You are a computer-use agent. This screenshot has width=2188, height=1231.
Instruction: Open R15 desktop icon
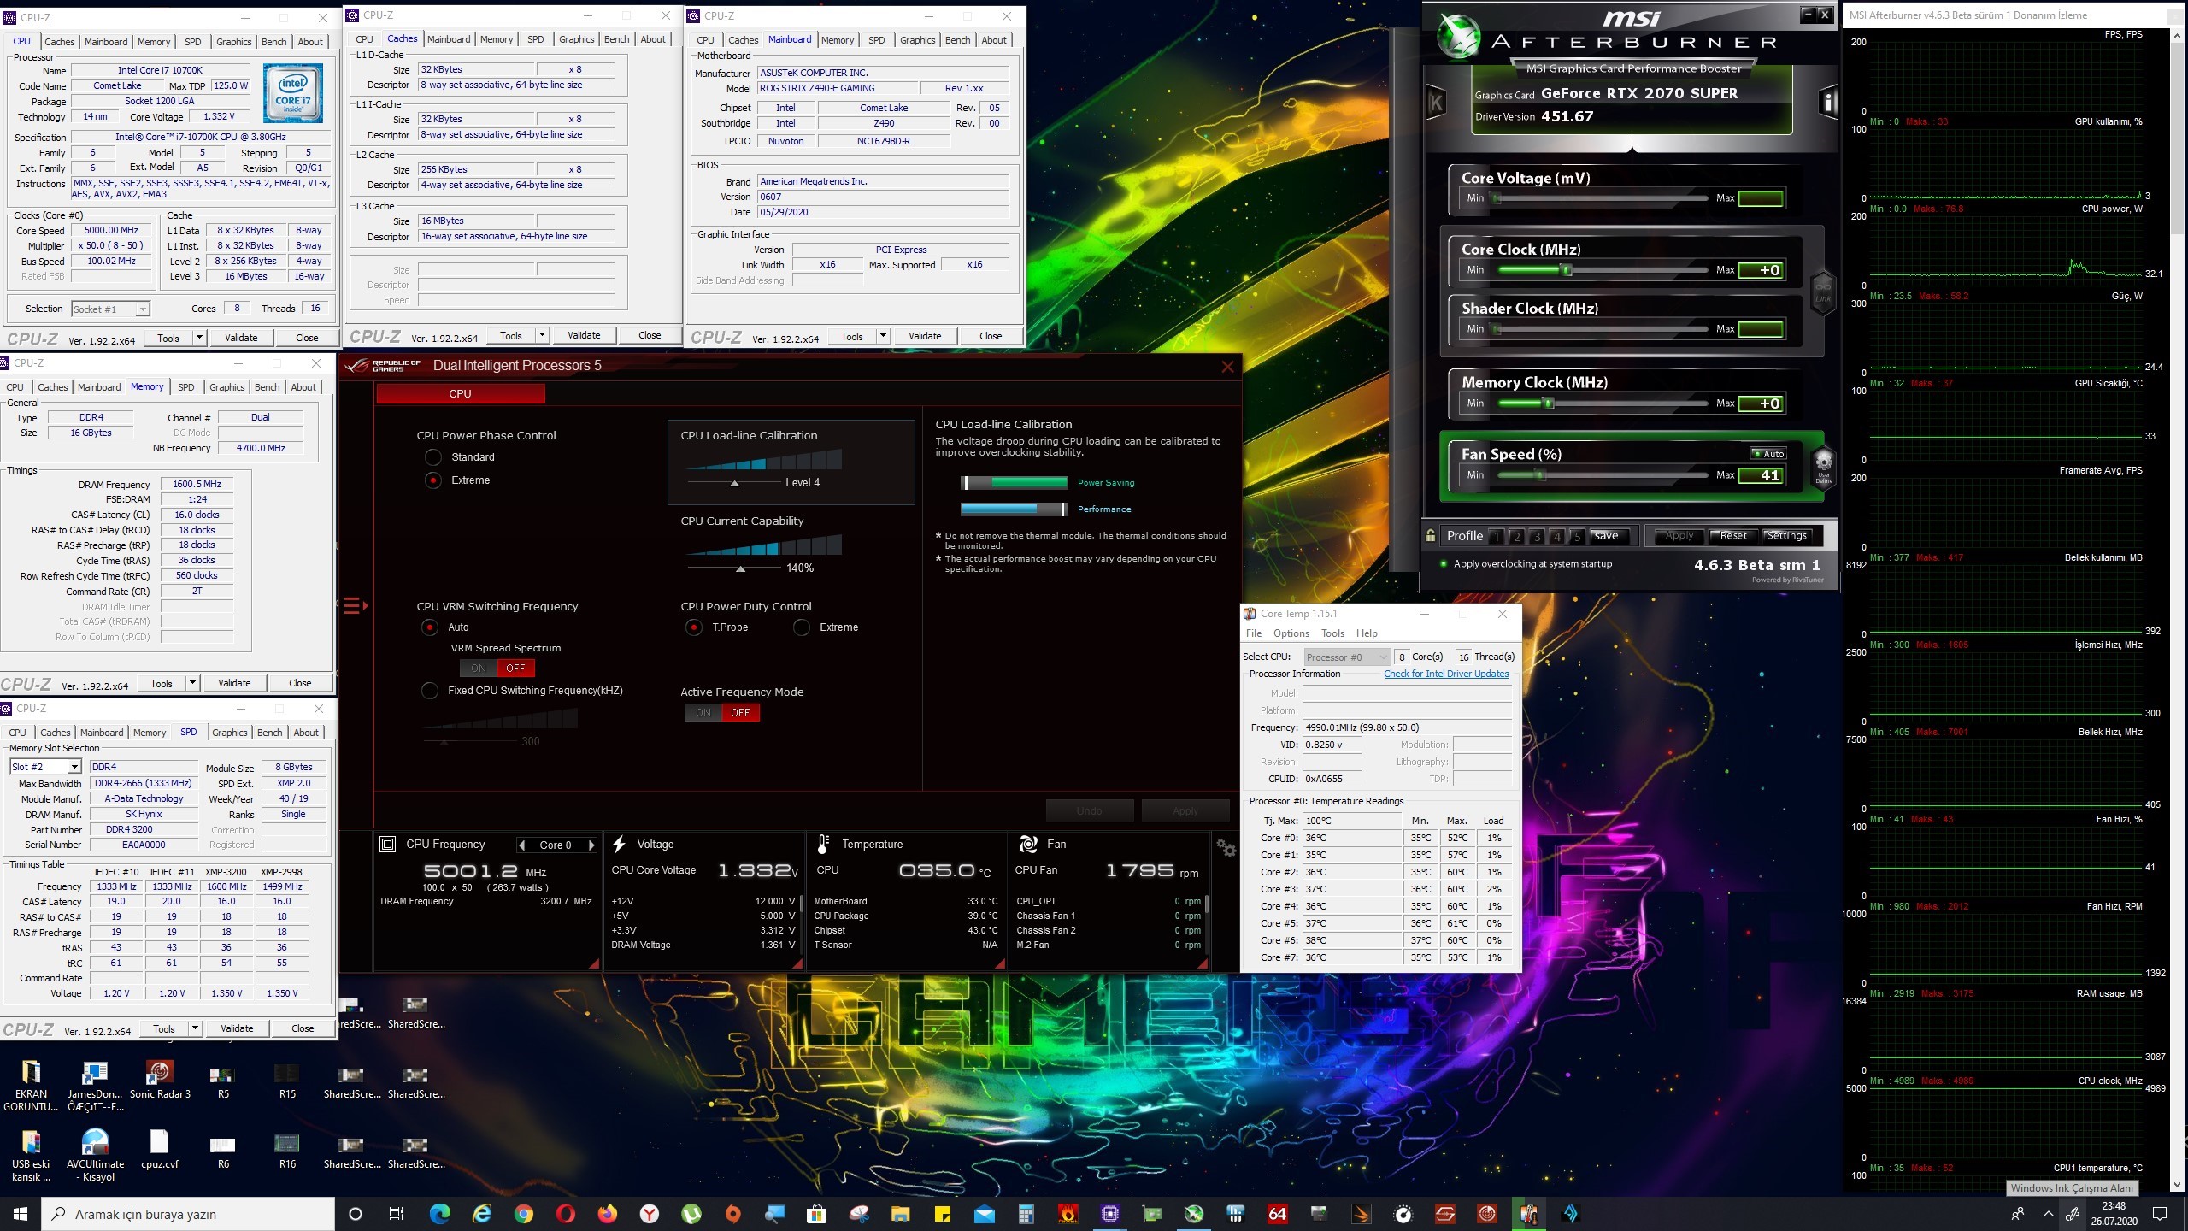pyautogui.click(x=287, y=1080)
